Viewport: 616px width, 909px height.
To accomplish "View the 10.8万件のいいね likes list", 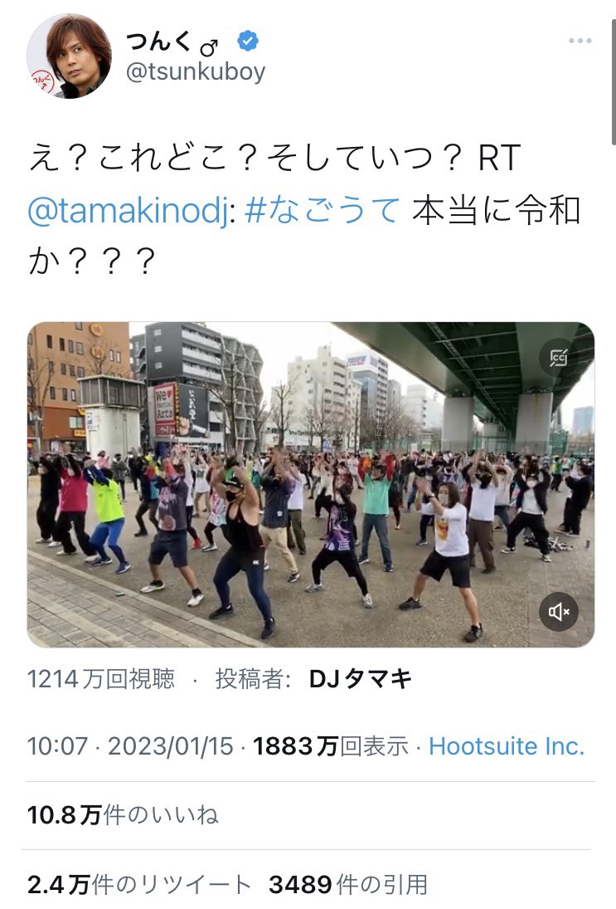I will 123,815.
